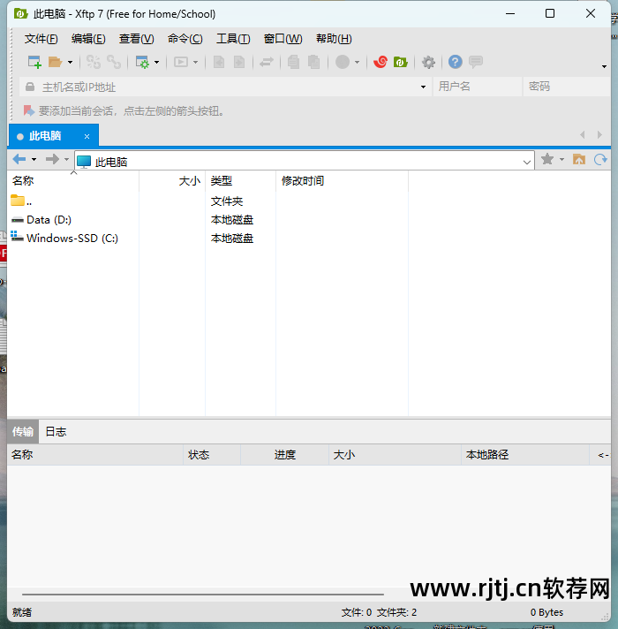Viewport: 618px width, 629px height.
Task: Click the host name or IP address field
Action: (x=226, y=87)
